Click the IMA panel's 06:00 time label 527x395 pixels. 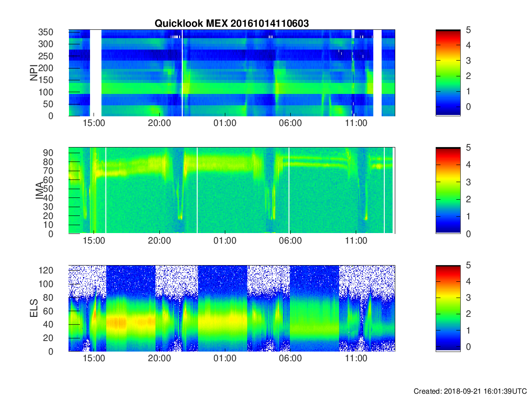[x=291, y=241]
